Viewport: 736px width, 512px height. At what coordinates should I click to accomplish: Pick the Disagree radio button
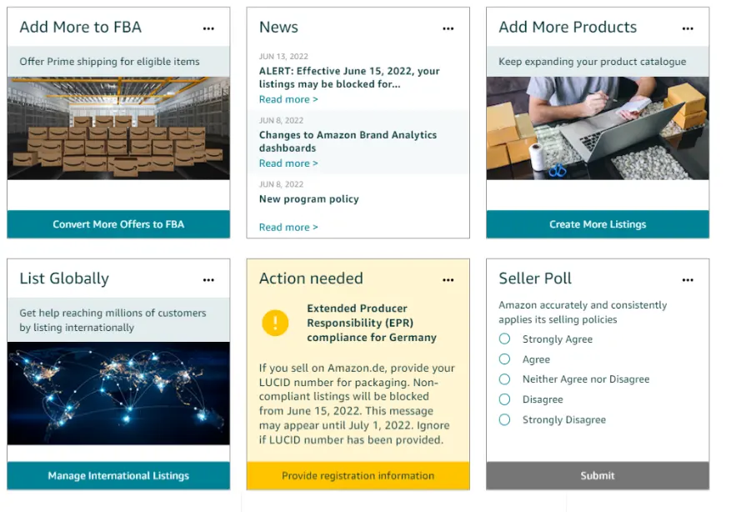pos(504,399)
